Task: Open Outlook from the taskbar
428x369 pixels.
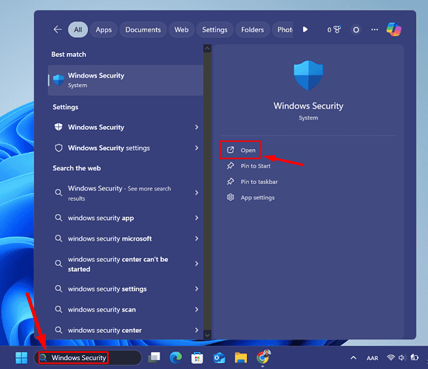Action: click(219, 357)
